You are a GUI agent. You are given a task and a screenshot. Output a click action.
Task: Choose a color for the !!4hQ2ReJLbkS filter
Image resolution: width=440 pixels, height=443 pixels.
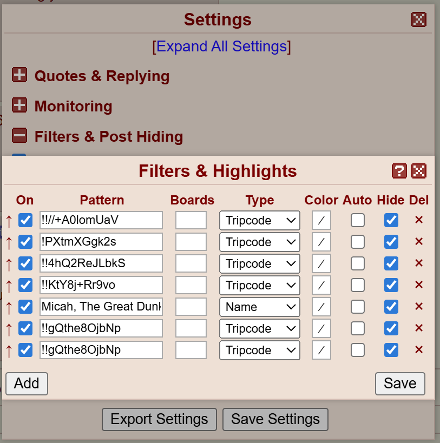coord(321,263)
